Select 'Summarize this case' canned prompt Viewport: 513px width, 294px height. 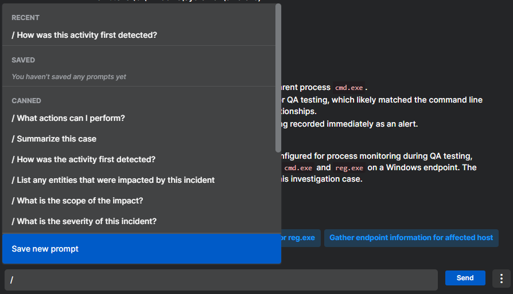54,139
